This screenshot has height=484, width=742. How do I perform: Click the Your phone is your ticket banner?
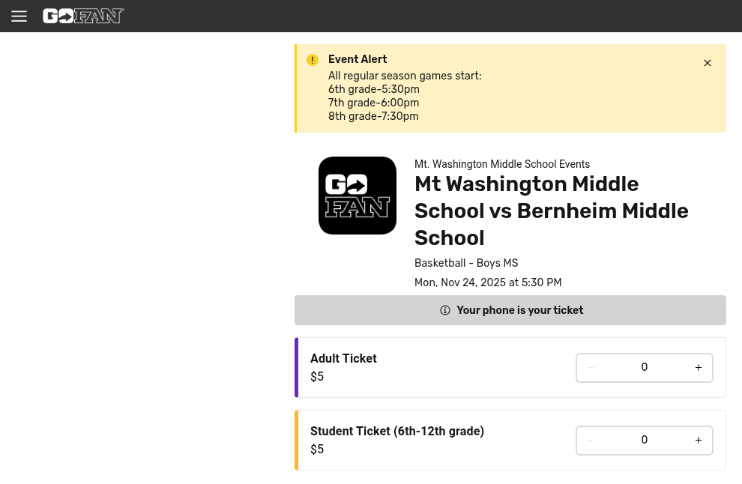click(x=510, y=310)
